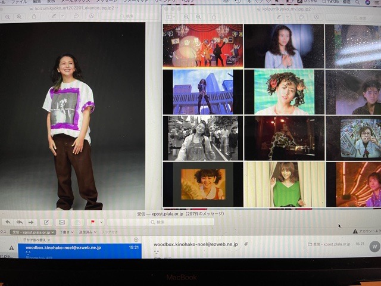Viewport: 381px width, 286px height.
Task: Open the sidebar view menu in right Preview
Action: [171, 17]
